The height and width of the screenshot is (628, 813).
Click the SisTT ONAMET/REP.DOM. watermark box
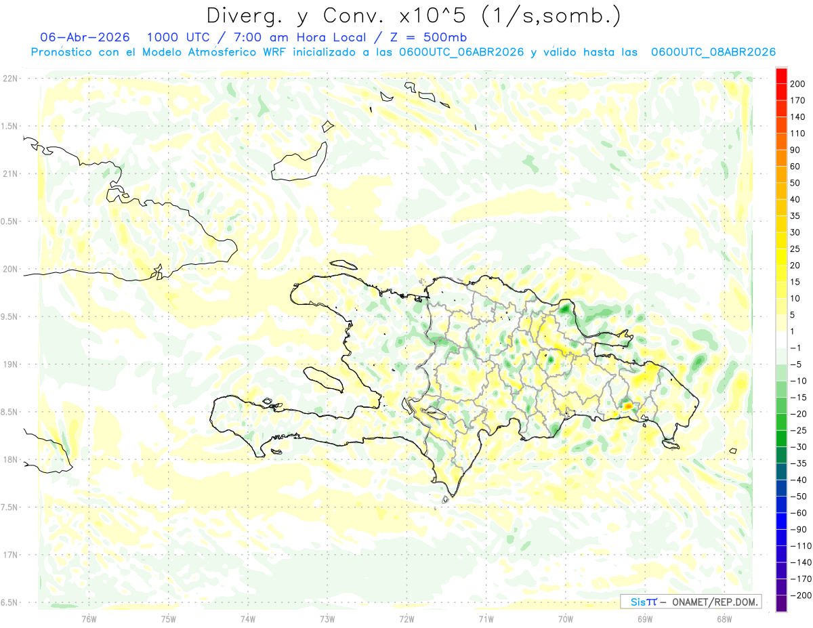[x=690, y=602]
